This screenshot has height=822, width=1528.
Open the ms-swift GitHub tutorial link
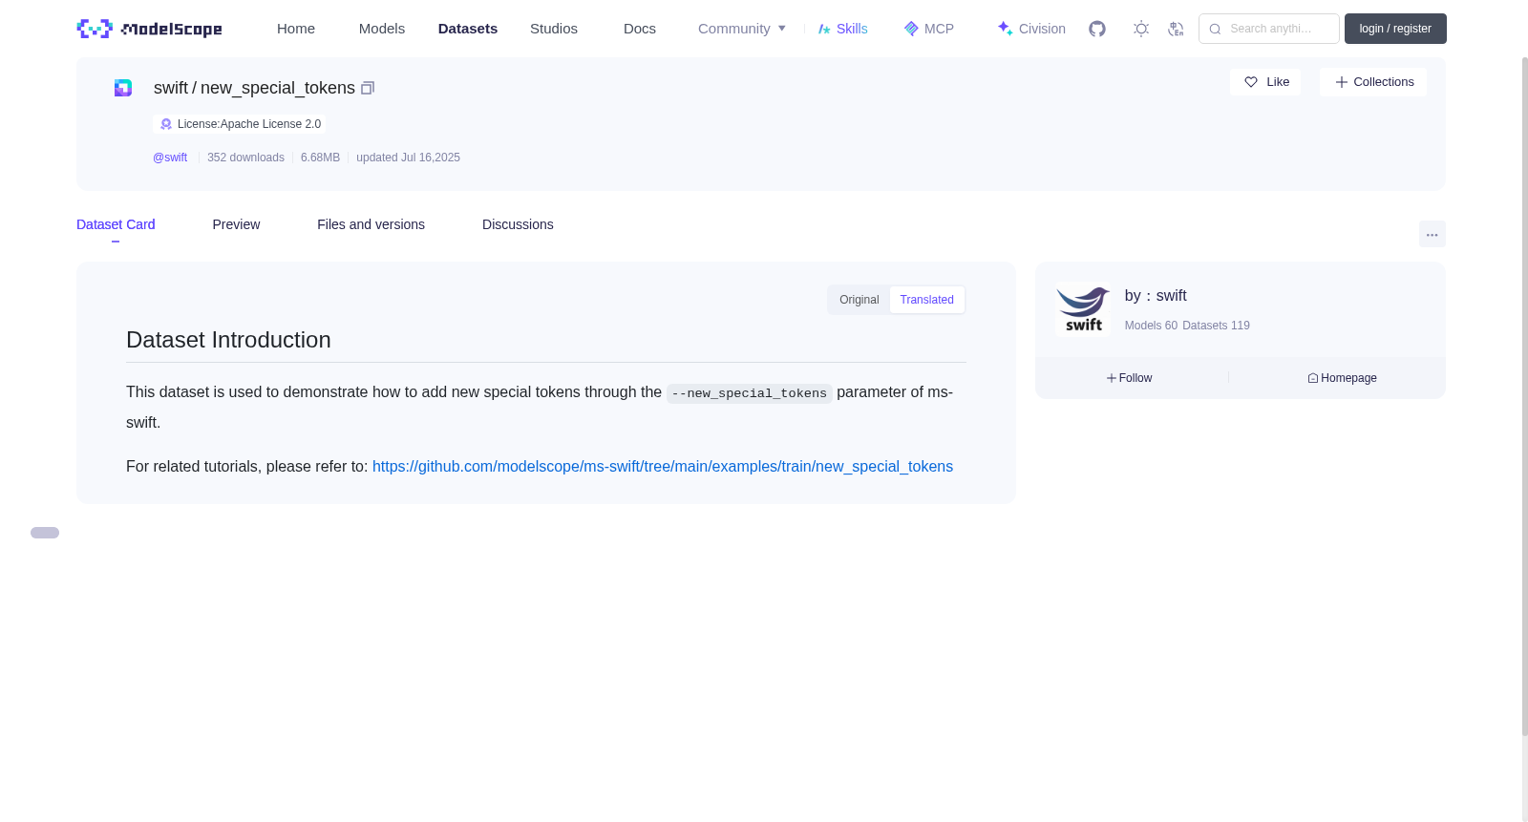click(663, 467)
